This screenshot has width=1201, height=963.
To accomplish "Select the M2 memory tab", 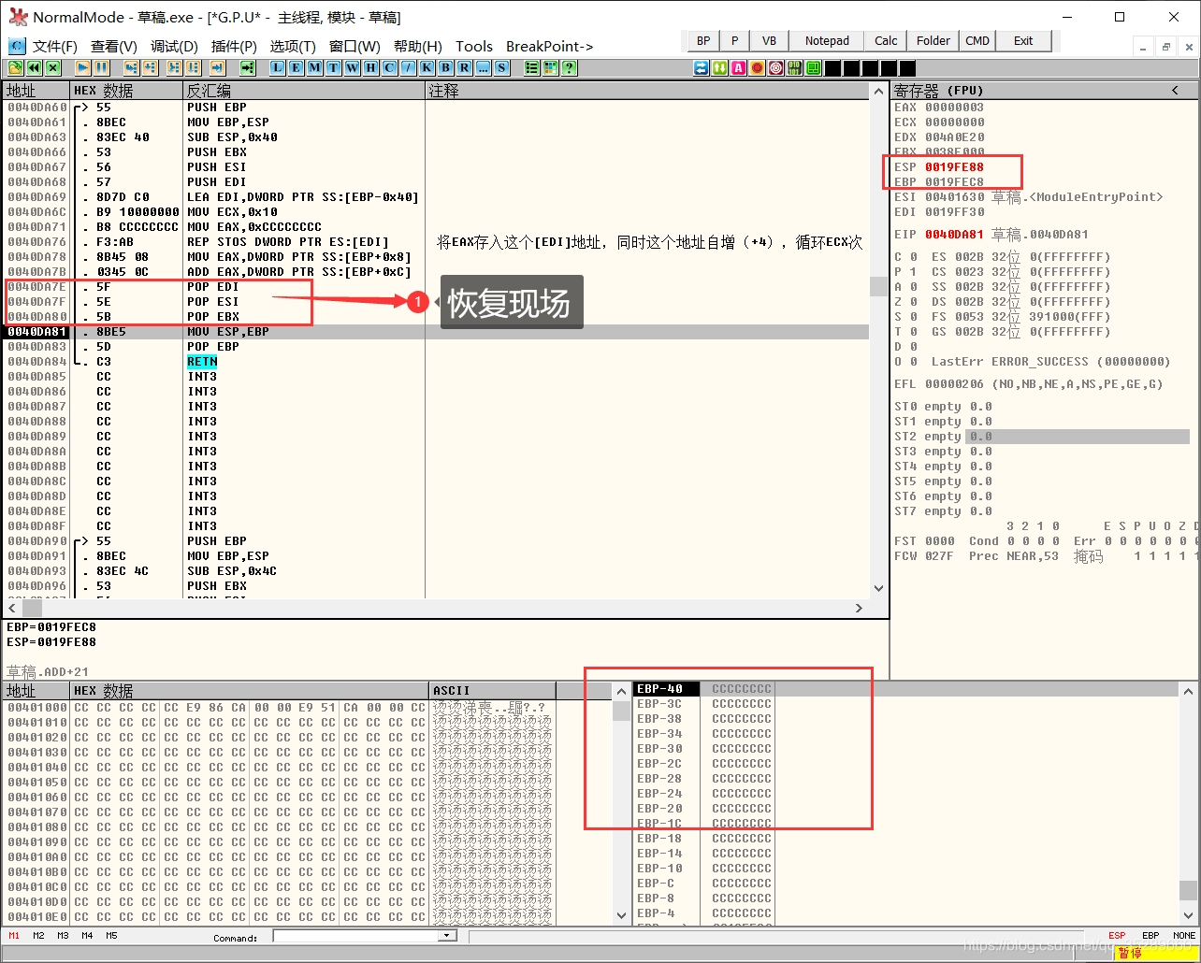I will pyautogui.click(x=38, y=936).
